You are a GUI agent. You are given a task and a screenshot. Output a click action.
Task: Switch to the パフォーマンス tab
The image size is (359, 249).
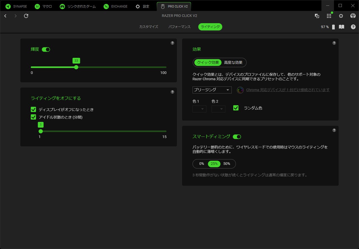[179, 27]
